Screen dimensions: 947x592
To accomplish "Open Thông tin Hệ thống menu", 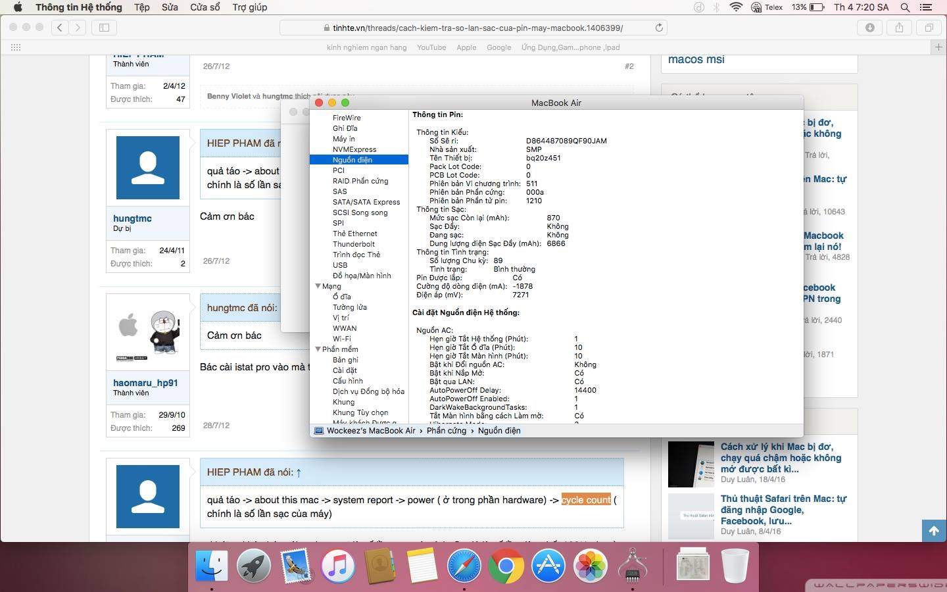I will (x=79, y=7).
